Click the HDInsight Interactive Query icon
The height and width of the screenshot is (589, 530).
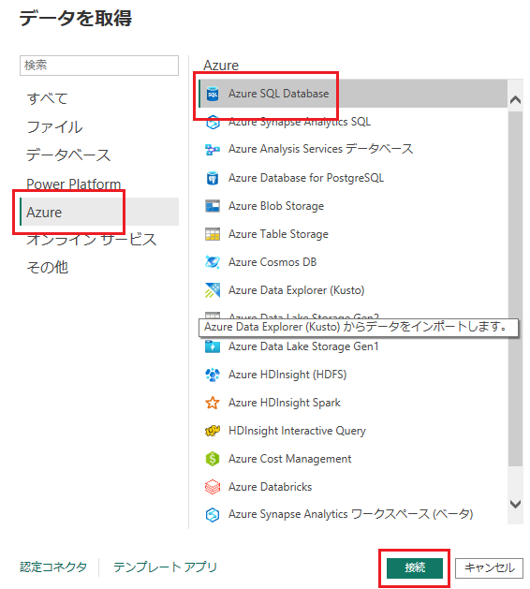(x=213, y=431)
